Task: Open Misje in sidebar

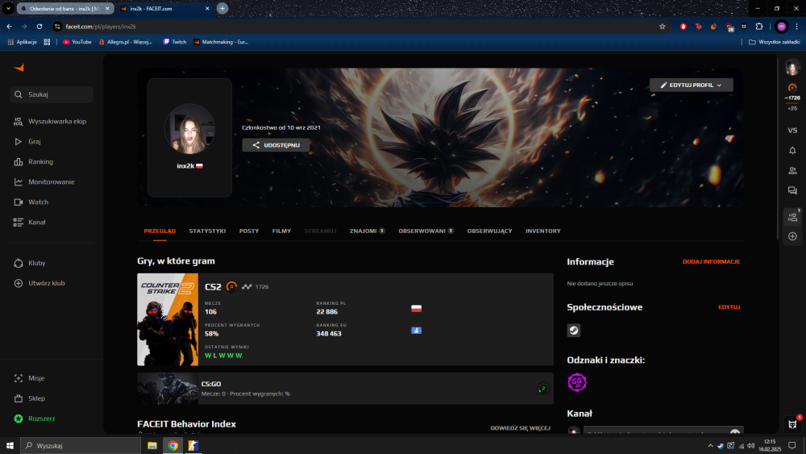Action: click(29, 378)
